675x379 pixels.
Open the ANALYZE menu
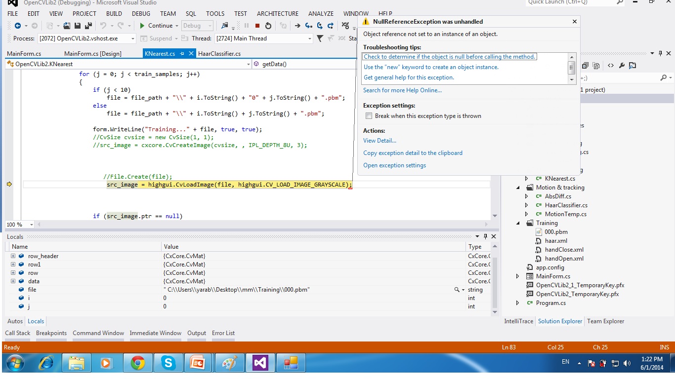coord(321,14)
